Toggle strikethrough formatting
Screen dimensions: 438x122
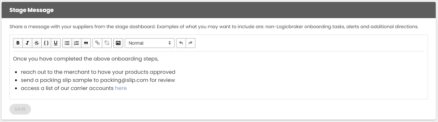(x=37, y=43)
